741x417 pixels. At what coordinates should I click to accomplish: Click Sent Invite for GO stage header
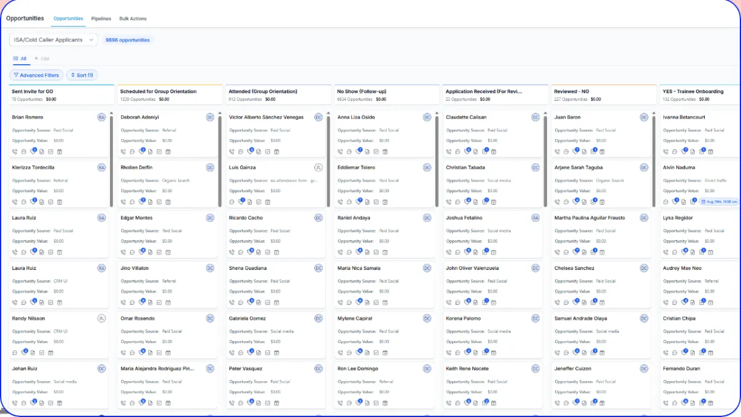pos(61,95)
